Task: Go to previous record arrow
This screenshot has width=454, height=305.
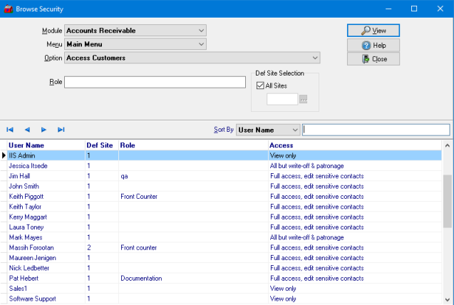Action: 27,130
